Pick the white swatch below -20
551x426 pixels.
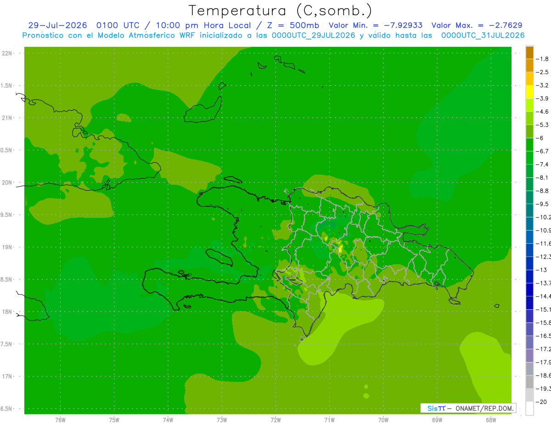pyautogui.click(x=529, y=409)
